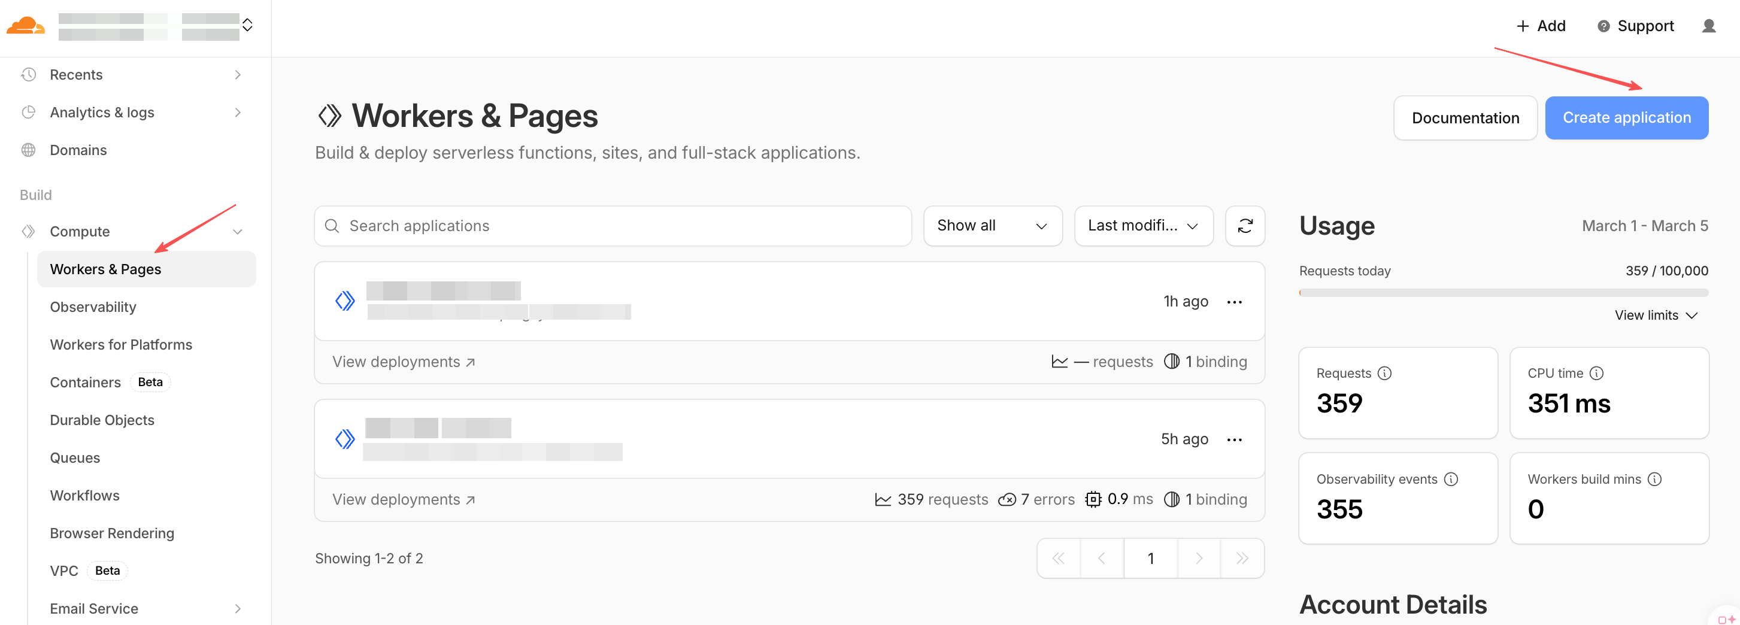Select Workers & Pages in sidebar

pyautogui.click(x=147, y=269)
